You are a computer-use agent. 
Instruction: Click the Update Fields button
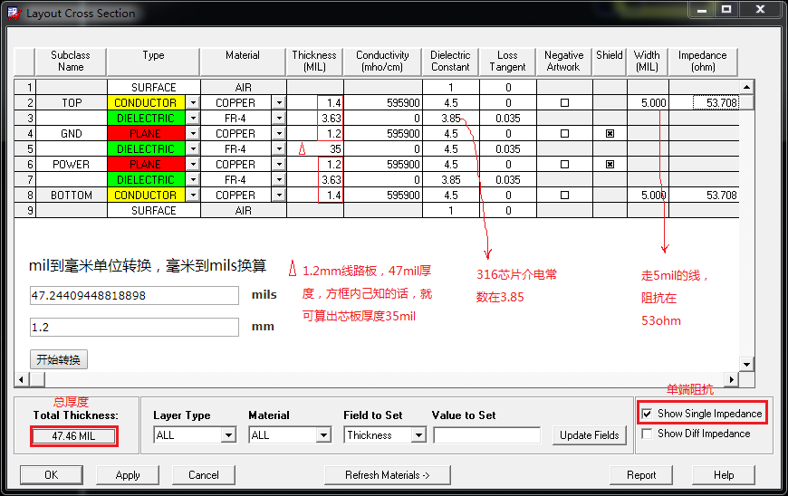pos(589,435)
